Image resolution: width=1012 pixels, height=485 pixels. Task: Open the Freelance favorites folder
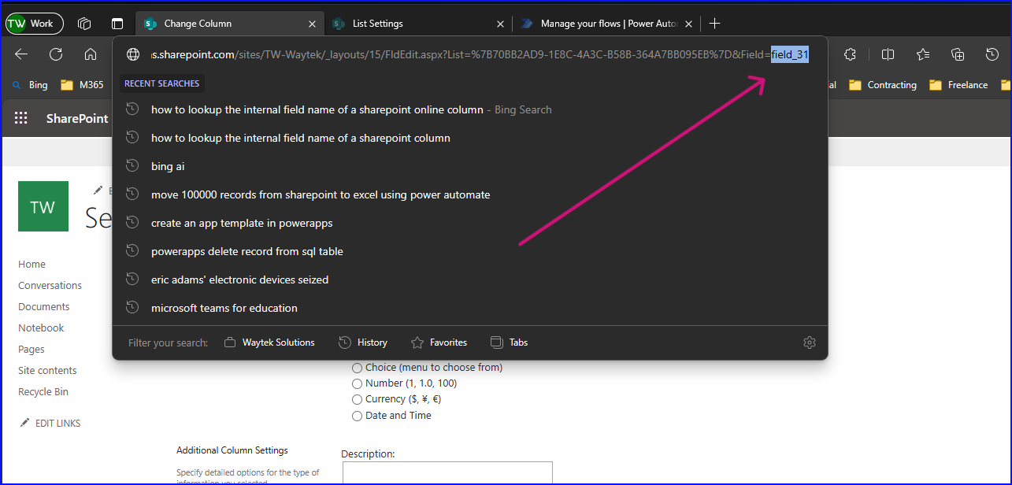[x=958, y=85]
